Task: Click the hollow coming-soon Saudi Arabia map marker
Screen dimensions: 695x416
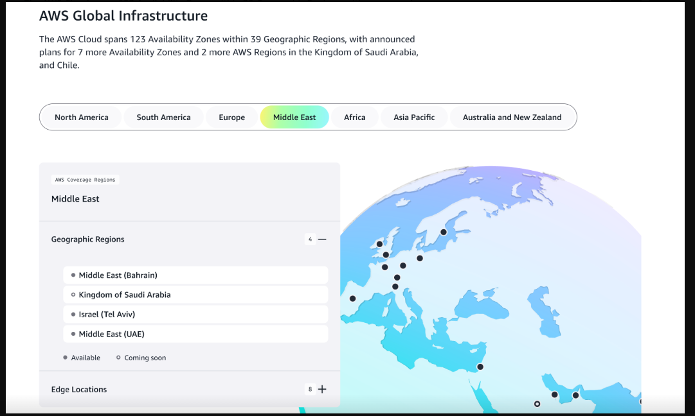Action: tap(537, 404)
